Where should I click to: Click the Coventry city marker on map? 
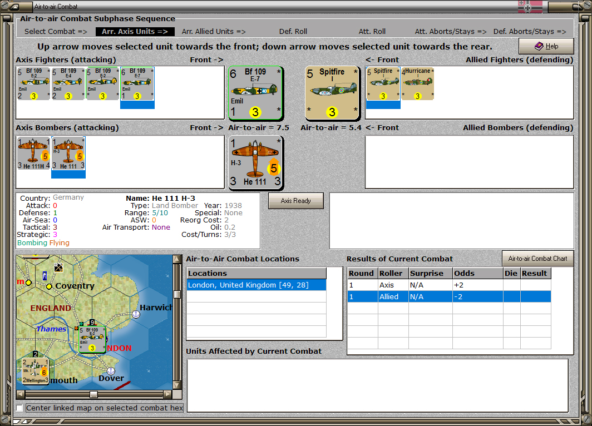point(49,286)
